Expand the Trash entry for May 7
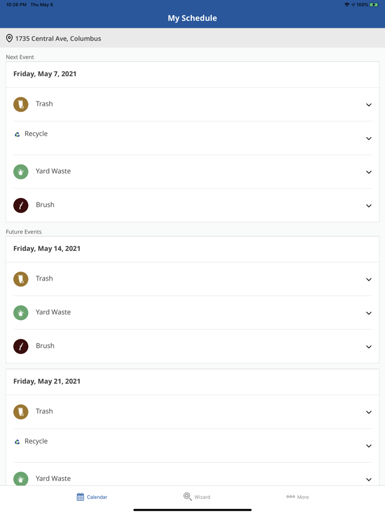385x514 pixels. (x=369, y=105)
